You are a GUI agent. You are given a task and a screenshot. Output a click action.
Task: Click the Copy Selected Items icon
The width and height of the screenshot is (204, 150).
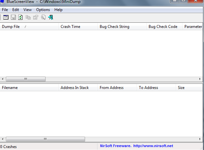coord(28,17)
